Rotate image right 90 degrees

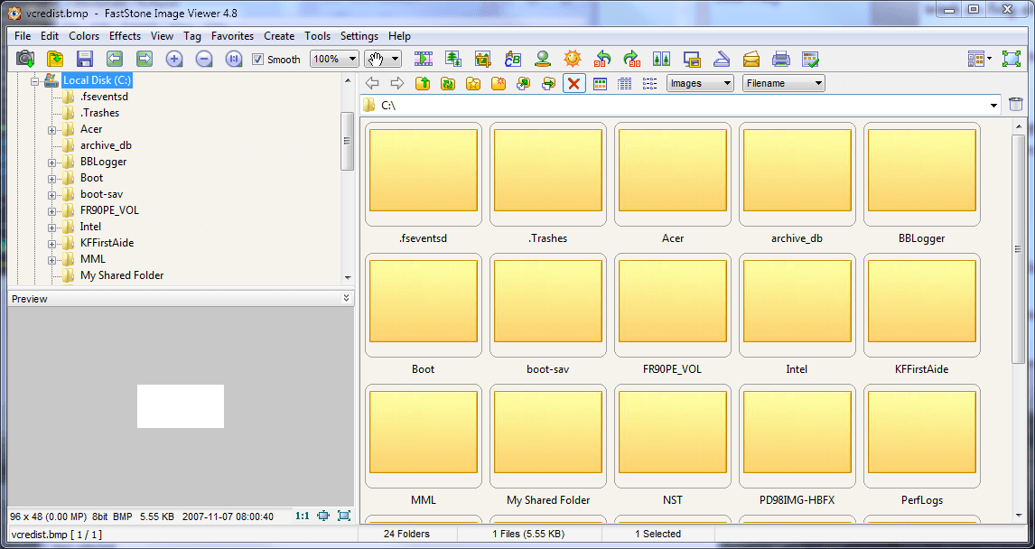631,59
